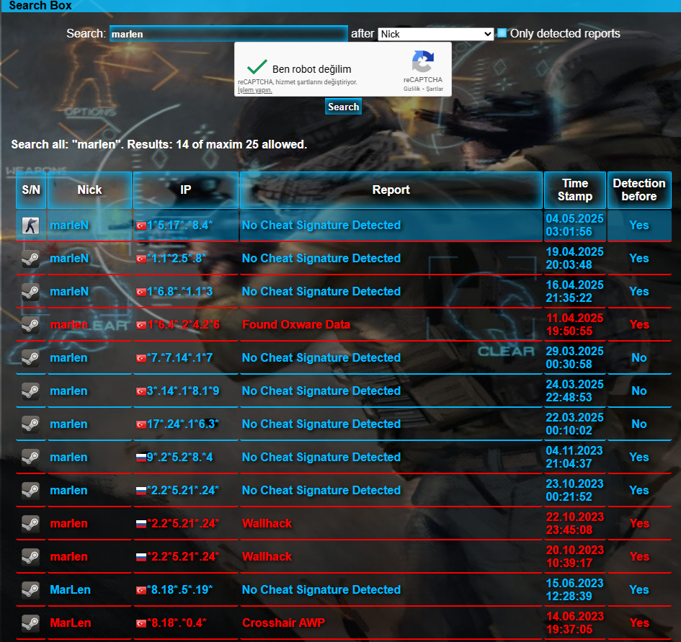Viewport: 681px width, 642px height.
Task: Click the Nick column header
Action: [89, 190]
